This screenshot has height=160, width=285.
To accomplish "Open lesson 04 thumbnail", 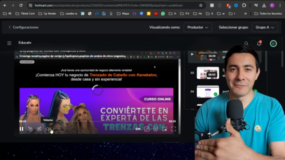I will click(208, 92).
